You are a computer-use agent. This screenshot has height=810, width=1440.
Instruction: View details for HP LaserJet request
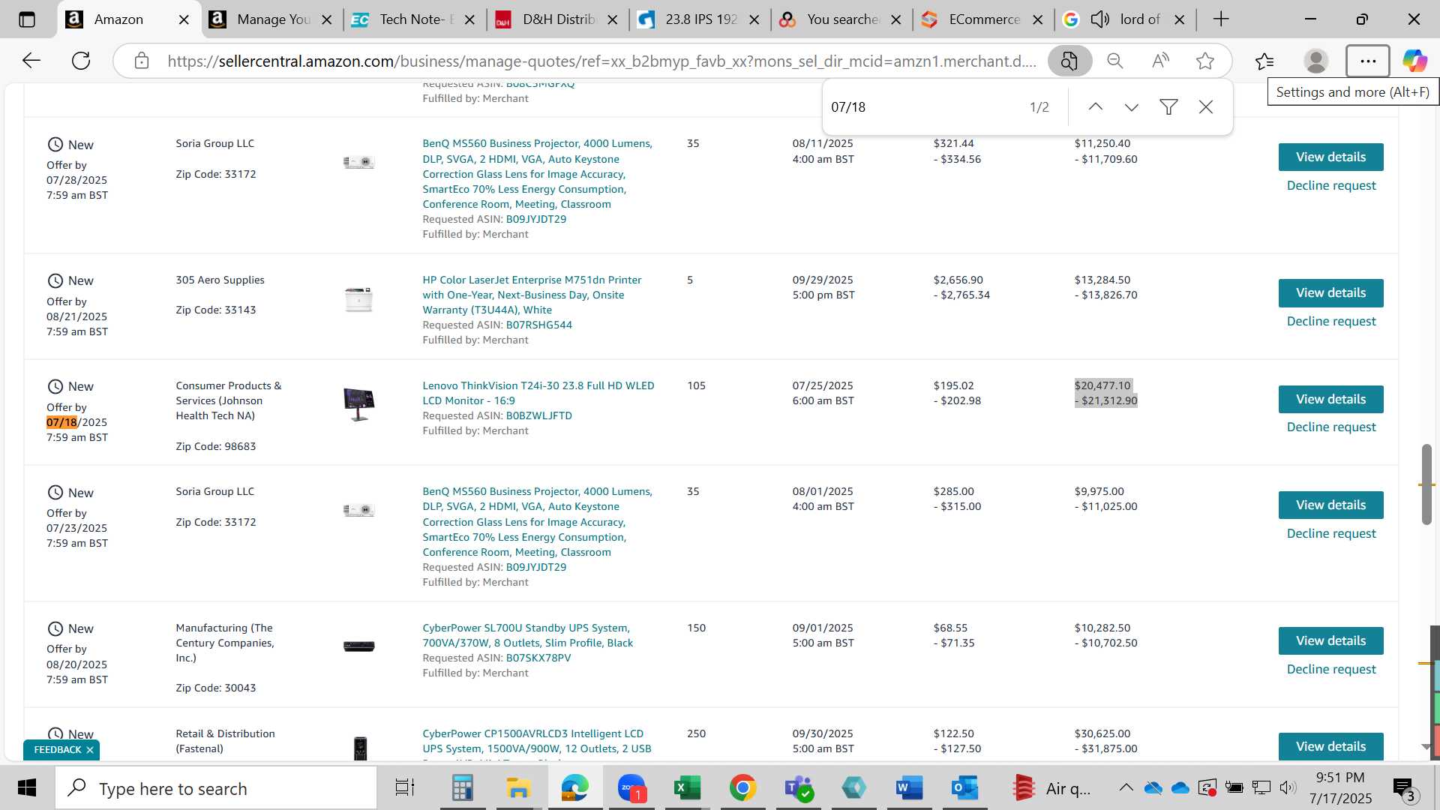(x=1330, y=292)
